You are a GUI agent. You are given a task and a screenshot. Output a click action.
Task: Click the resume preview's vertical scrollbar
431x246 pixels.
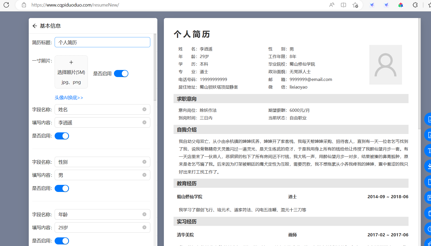pyautogui.click(x=419, y=74)
